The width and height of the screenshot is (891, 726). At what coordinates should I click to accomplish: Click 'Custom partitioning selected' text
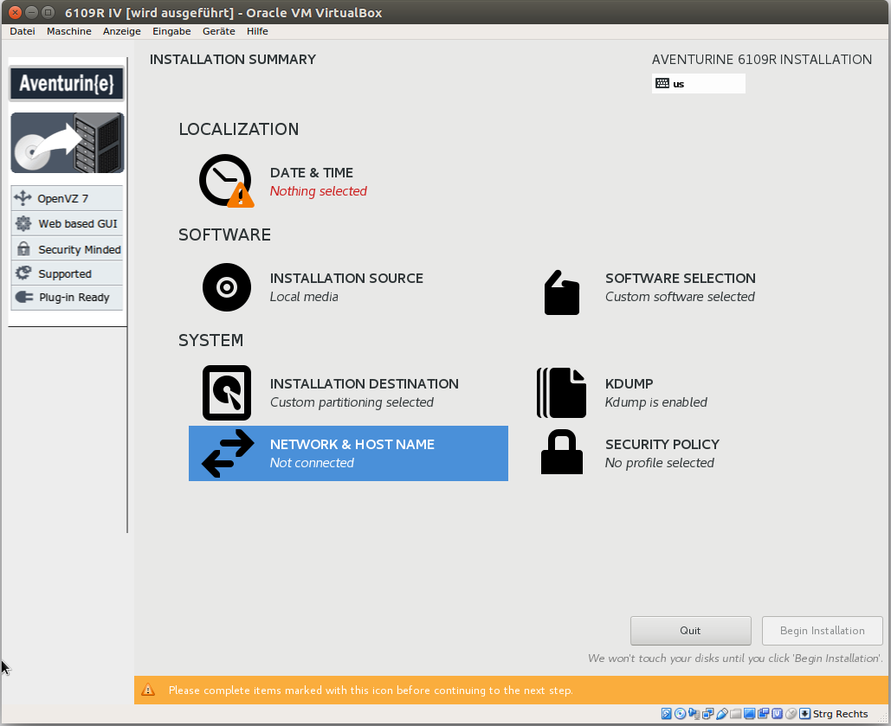pos(352,402)
